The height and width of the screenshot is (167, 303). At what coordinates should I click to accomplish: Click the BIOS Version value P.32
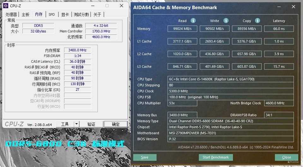230,139
